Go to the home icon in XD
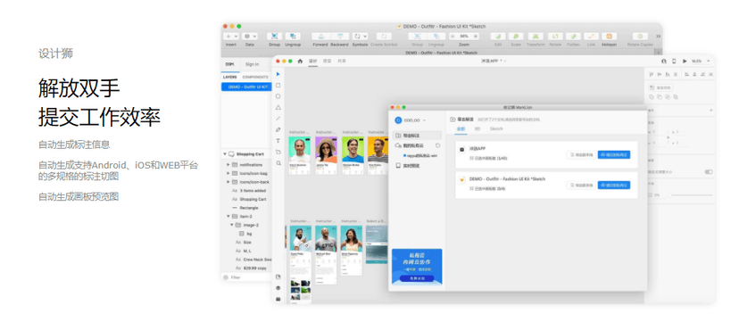Viewport: 739px width, 322px height. [x=300, y=62]
